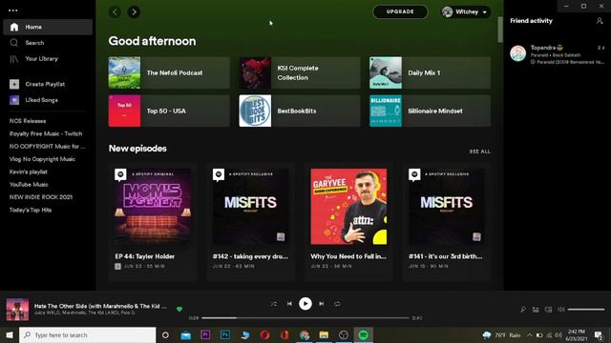Open #141 it's our 3rd birthday episode
The height and width of the screenshot is (343, 611).
pyautogui.click(x=447, y=222)
